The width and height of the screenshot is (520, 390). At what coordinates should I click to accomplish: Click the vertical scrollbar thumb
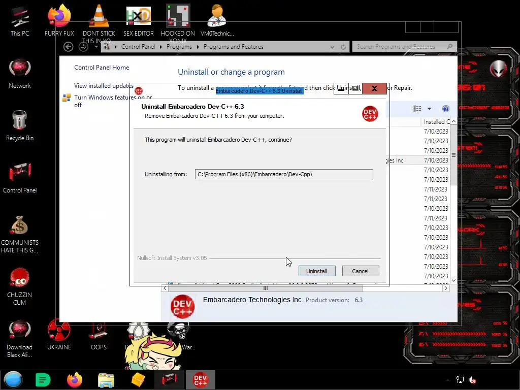(x=453, y=155)
